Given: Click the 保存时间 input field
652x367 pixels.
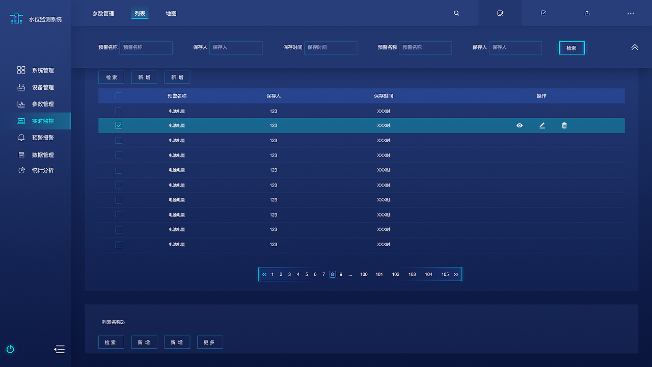Looking at the screenshot, I should (x=331, y=47).
